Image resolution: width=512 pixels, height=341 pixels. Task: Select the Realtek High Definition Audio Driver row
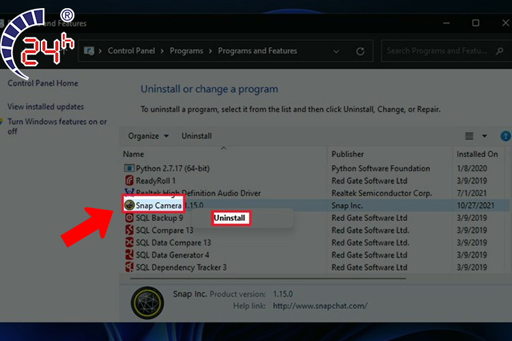point(313,193)
